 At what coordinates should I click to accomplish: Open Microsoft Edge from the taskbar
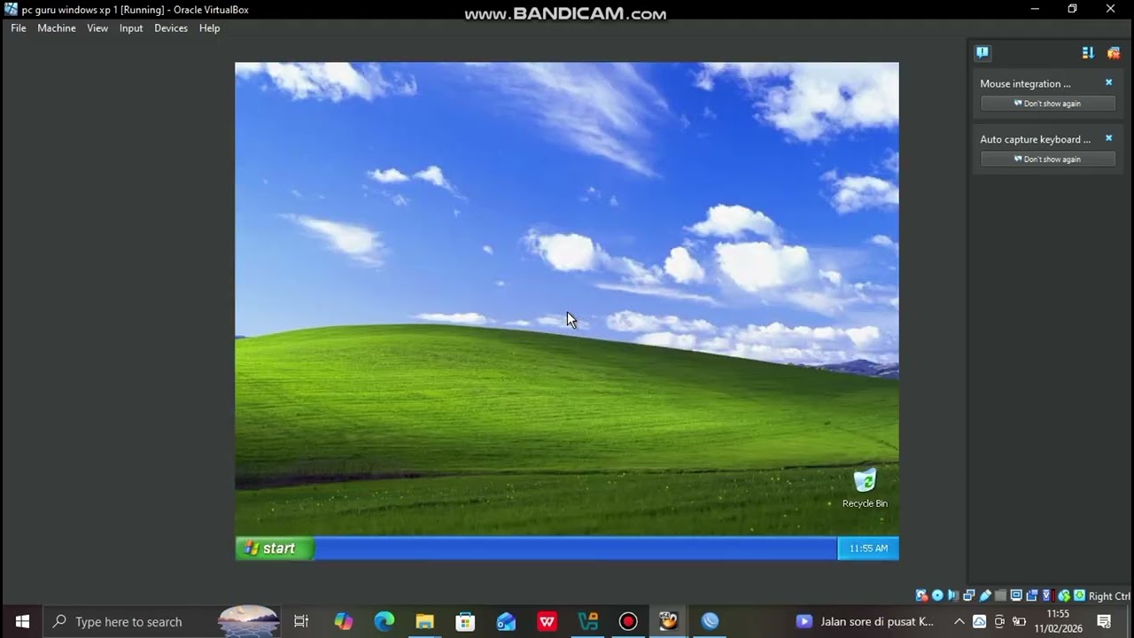[x=384, y=621]
